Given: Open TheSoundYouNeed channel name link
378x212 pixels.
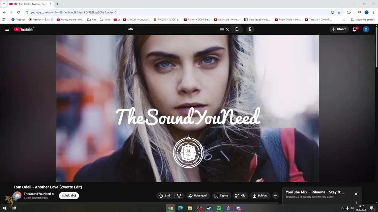Looking at the screenshot, I should (x=37, y=194).
